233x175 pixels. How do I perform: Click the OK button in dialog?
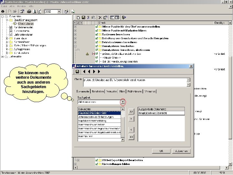161,151
